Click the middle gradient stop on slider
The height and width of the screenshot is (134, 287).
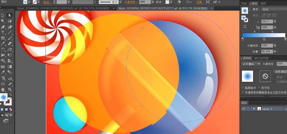(x=264, y=39)
